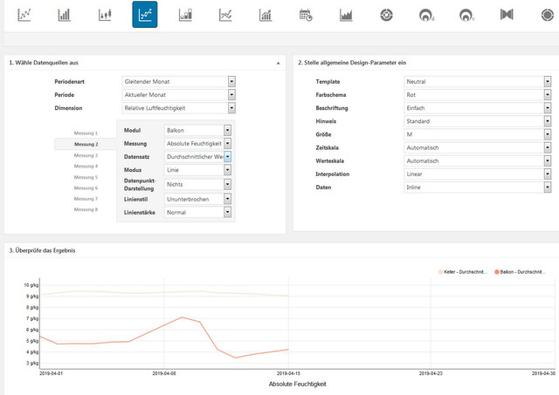Toggle the Keller legend entry in chart

[462, 272]
